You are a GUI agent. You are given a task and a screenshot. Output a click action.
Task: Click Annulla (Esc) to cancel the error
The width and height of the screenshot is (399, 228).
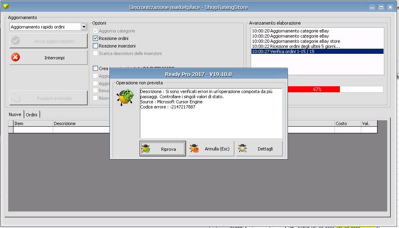pyautogui.click(x=211, y=149)
